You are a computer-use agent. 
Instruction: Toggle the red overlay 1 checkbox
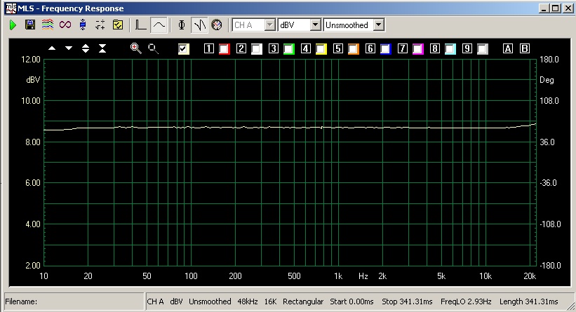click(x=225, y=49)
